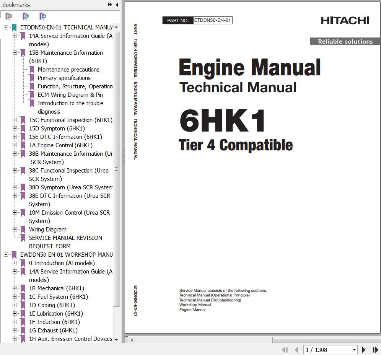Screen dimensions: 381x355
Task: Open the page number dropdown
Action: point(355,350)
